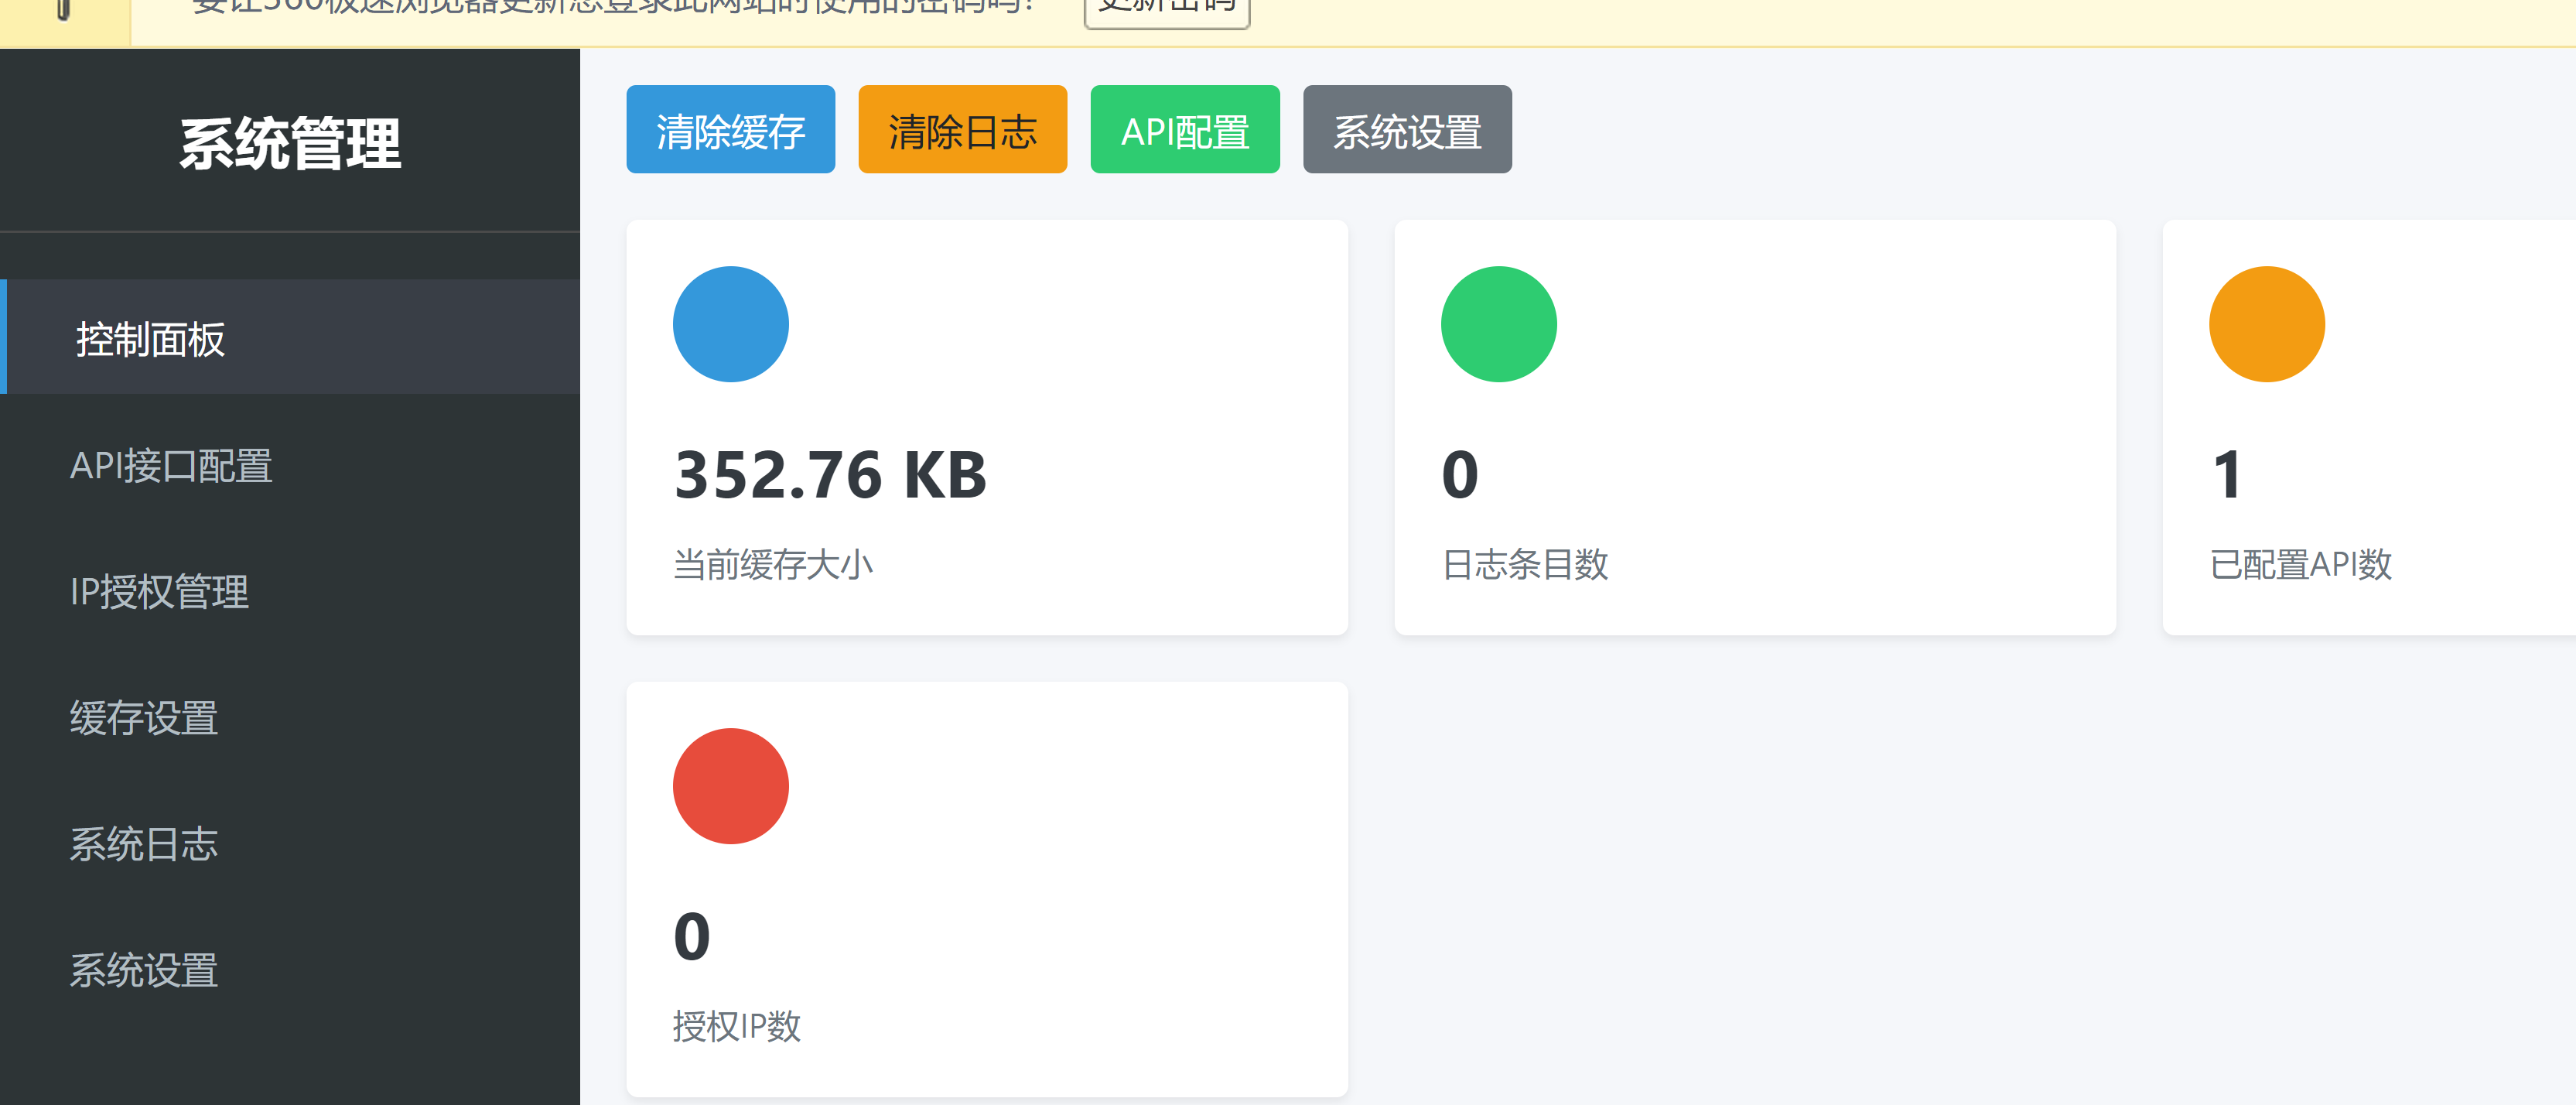Click the value 0 above 授权IP数
The height and width of the screenshot is (1105, 2576).
point(691,936)
